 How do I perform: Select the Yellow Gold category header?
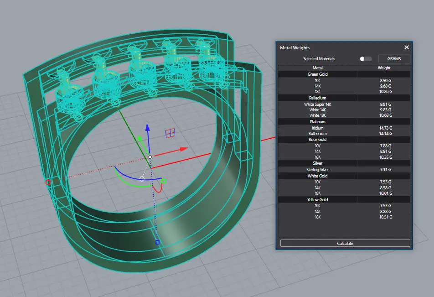click(x=318, y=199)
